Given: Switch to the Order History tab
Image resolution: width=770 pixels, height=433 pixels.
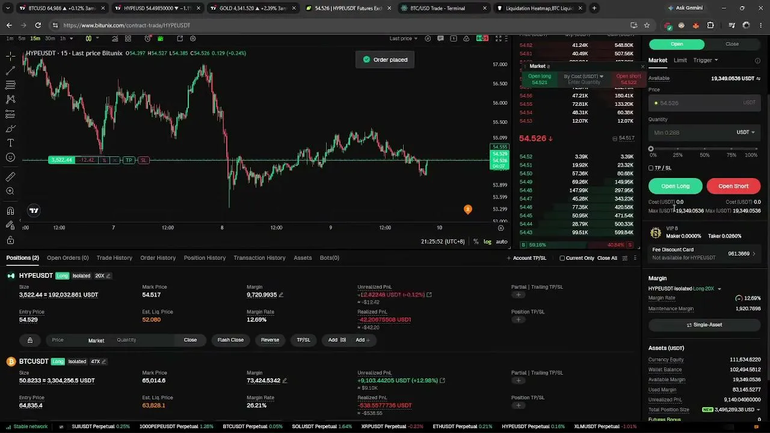Looking at the screenshot, I should coord(158,258).
